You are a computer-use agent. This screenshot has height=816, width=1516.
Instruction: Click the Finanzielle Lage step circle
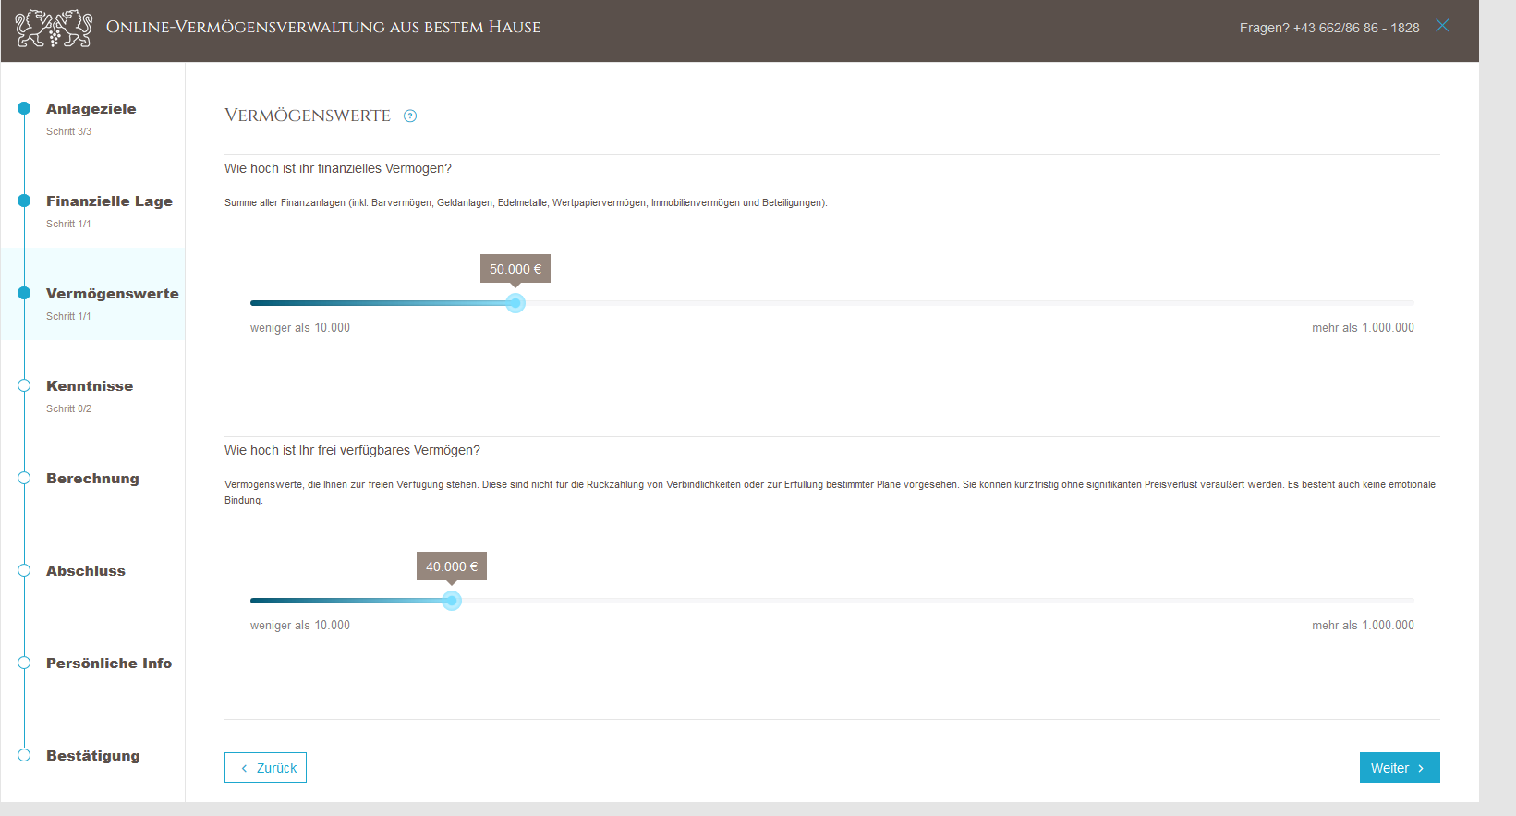(x=24, y=201)
